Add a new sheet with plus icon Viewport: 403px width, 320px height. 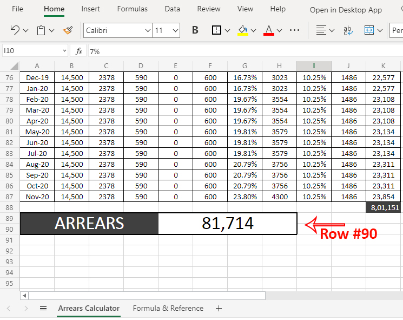(x=219, y=309)
